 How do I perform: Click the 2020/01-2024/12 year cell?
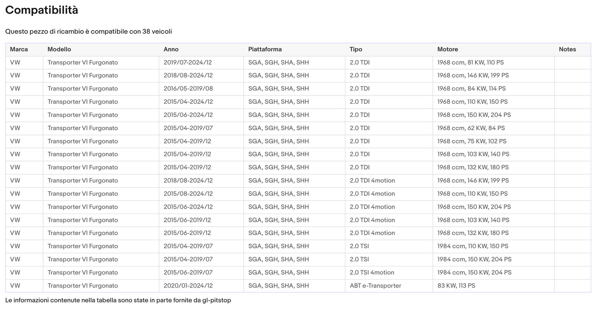point(188,285)
